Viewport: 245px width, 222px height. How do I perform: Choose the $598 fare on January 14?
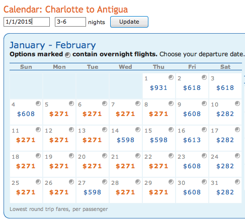125,140
